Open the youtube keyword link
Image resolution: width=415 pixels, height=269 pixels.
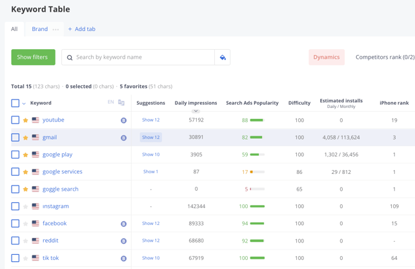click(x=53, y=120)
